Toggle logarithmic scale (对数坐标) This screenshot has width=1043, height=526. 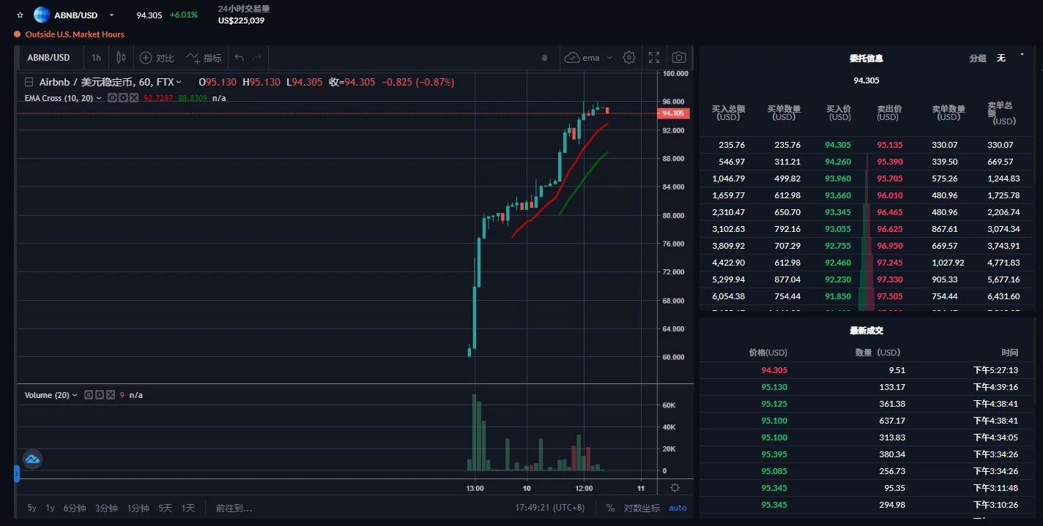pyautogui.click(x=642, y=508)
